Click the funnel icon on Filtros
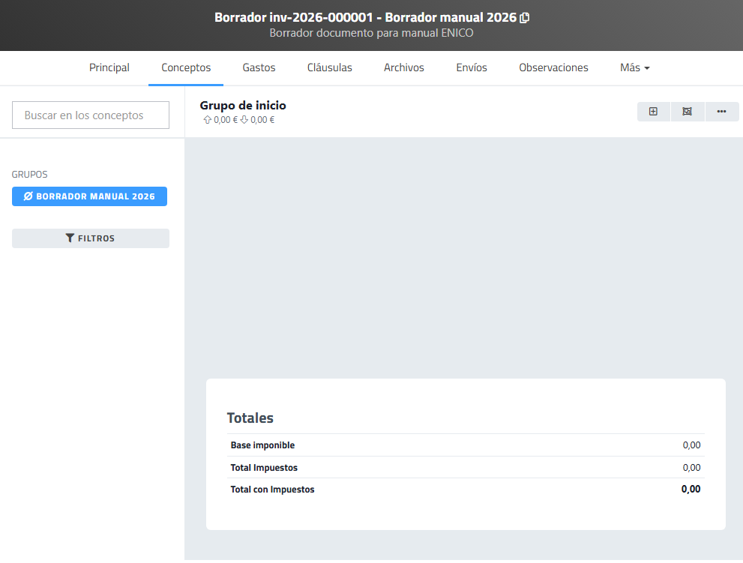Screen dimensions: 743x563 pos(70,238)
